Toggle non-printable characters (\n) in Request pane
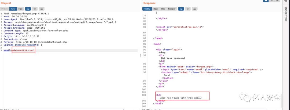The width and height of the screenshot is (290, 110). [x=35, y=9]
